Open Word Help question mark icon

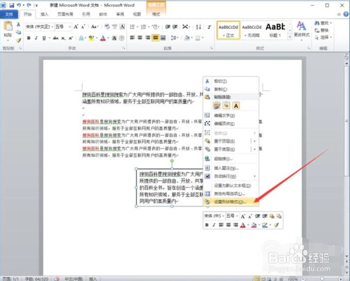click(x=346, y=14)
